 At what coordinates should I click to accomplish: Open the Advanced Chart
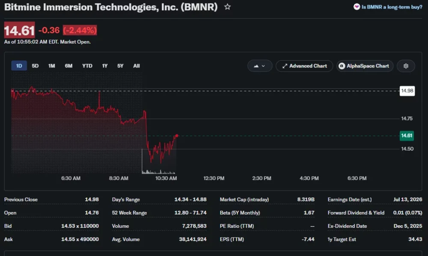(x=304, y=66)
